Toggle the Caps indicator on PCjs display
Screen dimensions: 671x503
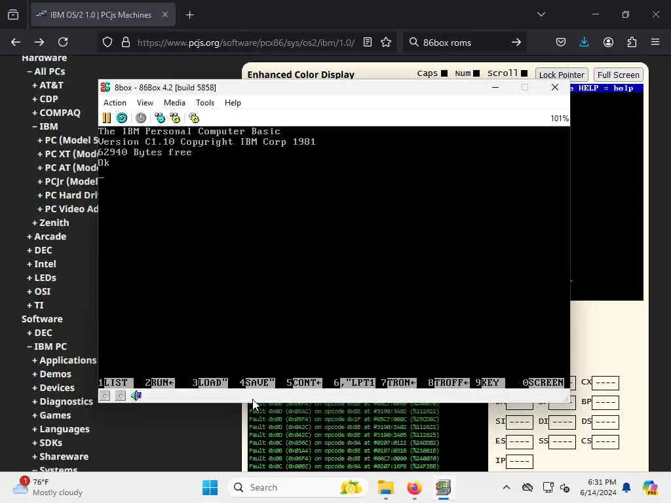point(444,73)
